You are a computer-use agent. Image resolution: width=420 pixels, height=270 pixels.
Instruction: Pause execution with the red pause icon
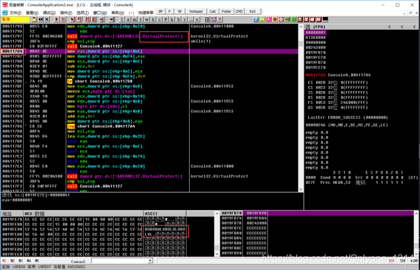(63, 19)
